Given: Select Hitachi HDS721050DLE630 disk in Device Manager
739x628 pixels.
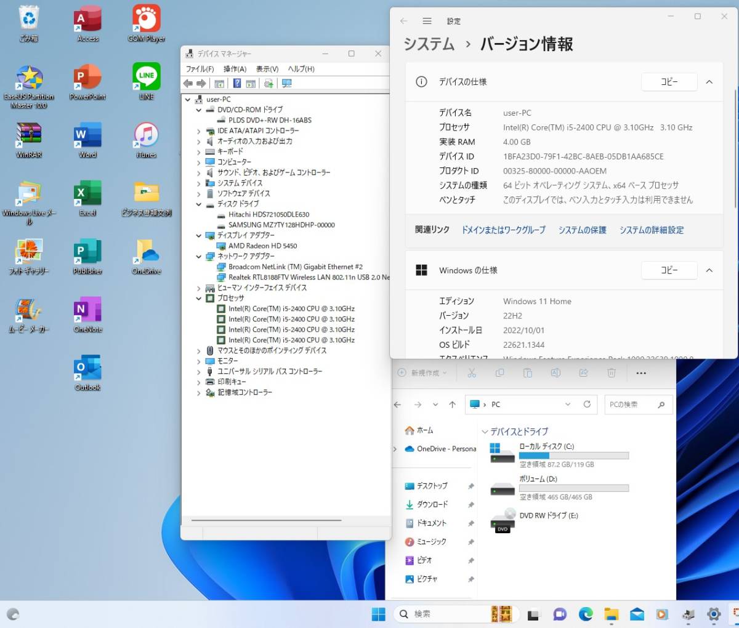Looking at the screenshot, I should pos(269,214).
